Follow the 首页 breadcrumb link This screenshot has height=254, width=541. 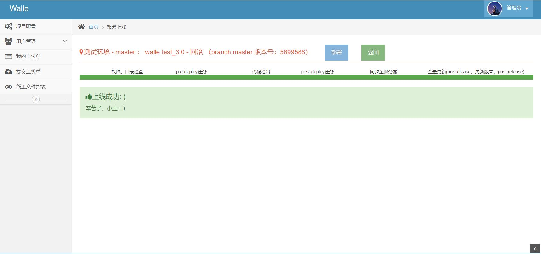click(94, 27)
